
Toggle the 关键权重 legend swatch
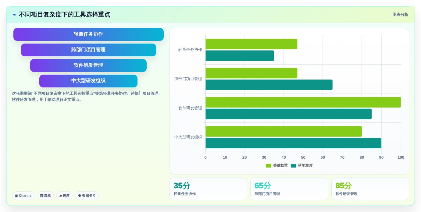tap(269, 166)
